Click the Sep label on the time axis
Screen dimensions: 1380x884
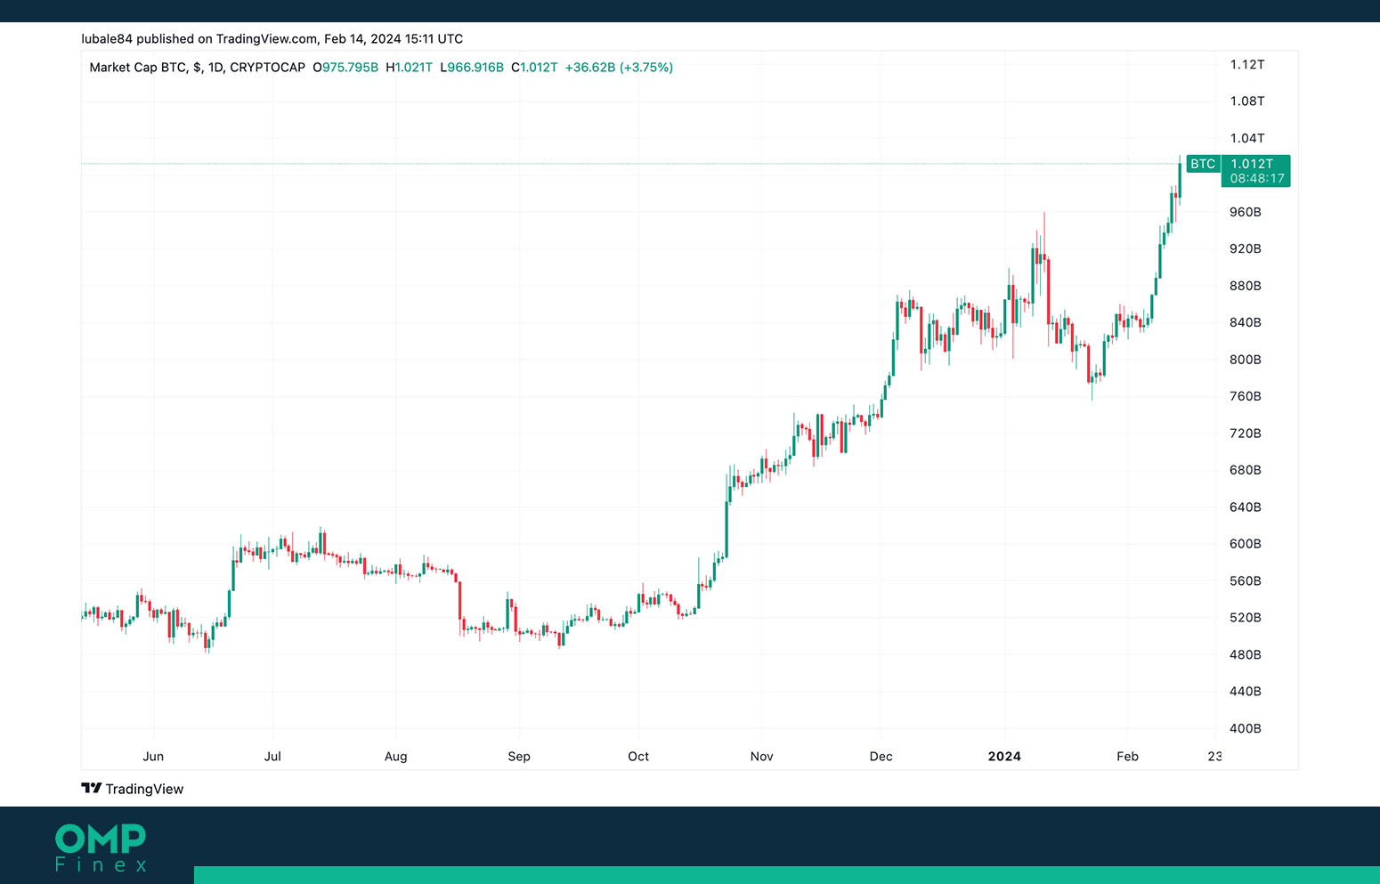[x=519, y=757]
